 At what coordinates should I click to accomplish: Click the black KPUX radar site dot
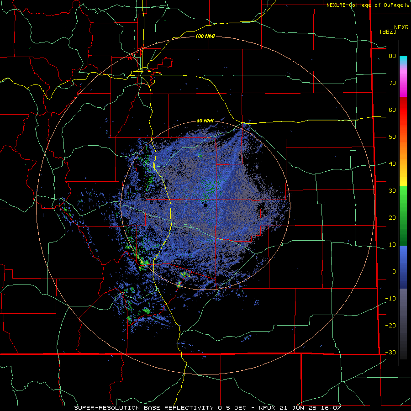point(205,205)
